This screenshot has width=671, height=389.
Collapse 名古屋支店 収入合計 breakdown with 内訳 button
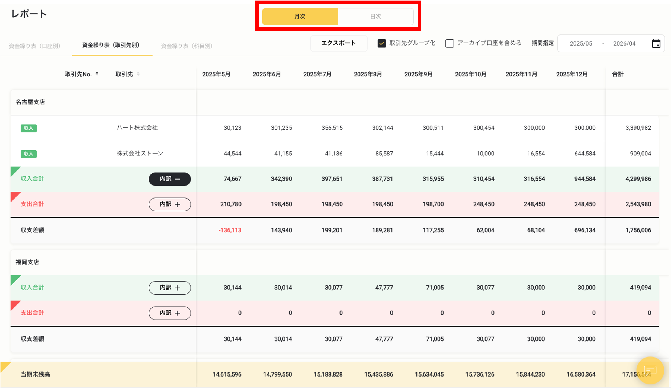pos(170,179)
